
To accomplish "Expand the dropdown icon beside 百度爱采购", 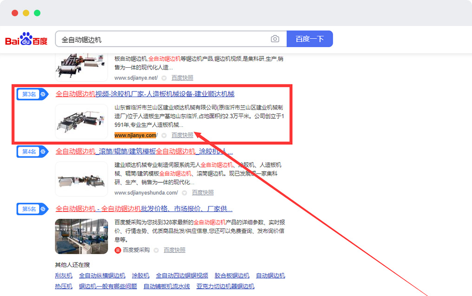I will pyautogui.click(x=156, y=251).
